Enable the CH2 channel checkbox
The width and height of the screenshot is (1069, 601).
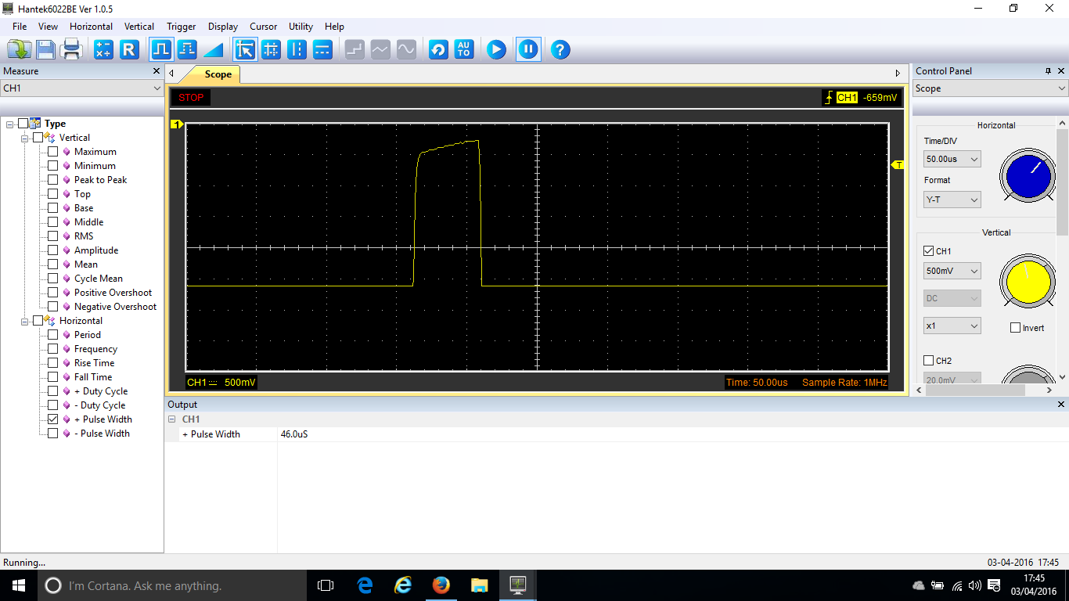click(929, 361)
